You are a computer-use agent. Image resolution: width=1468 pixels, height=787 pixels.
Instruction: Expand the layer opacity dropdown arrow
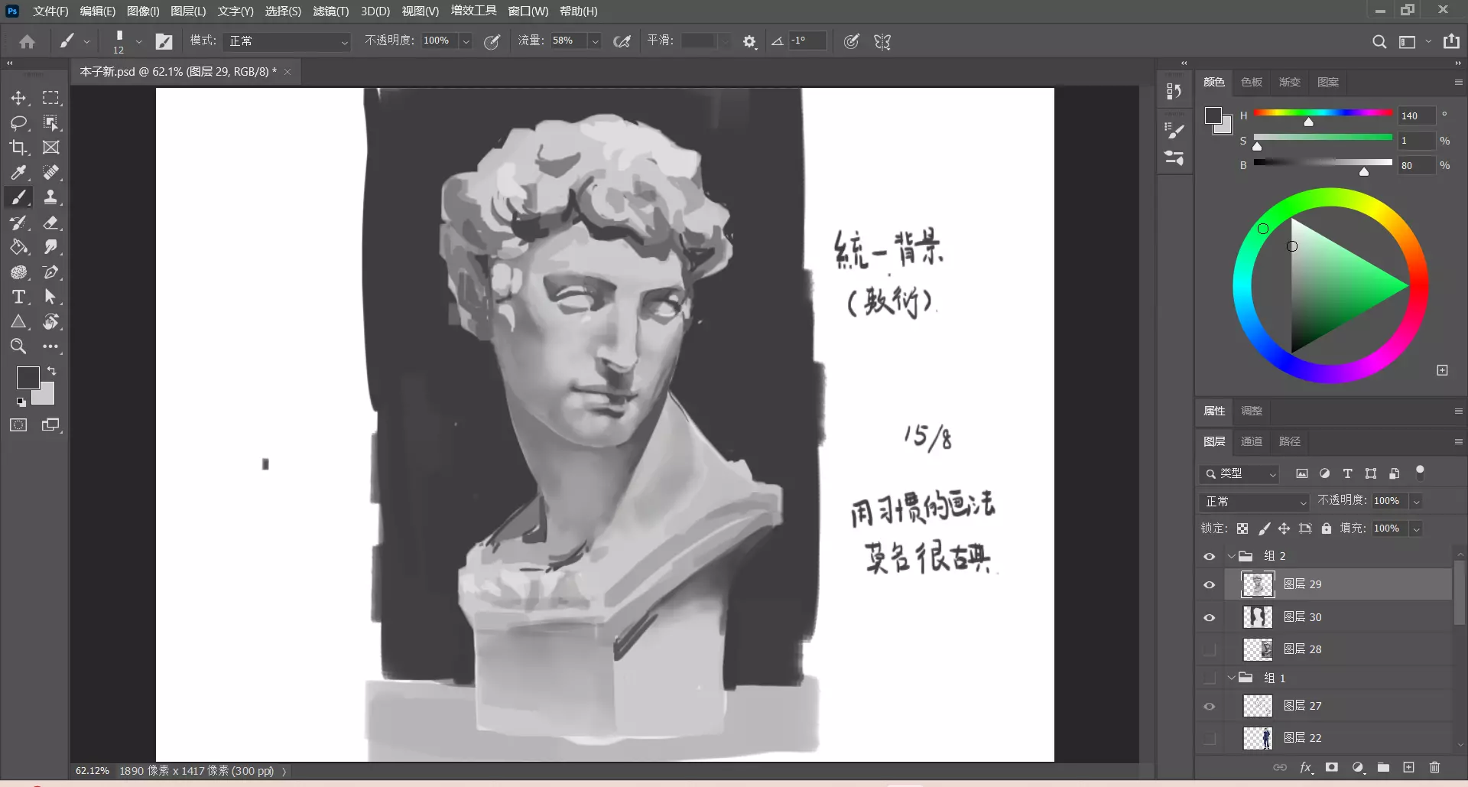point(1416,501)
